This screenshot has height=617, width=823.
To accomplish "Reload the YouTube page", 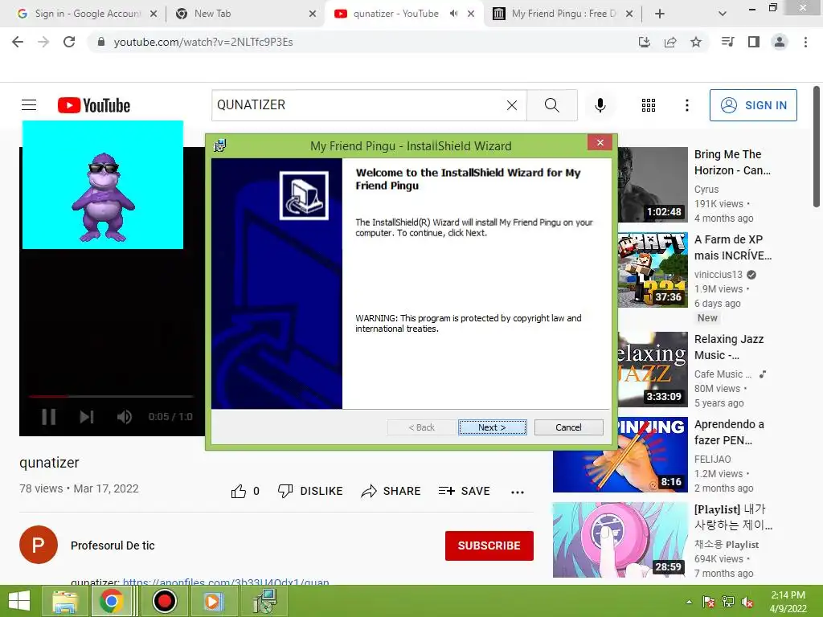I will point(69,42).
